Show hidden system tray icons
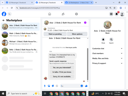Image resolution: width=128 pixels, height=96 pixels. (103, 94)
